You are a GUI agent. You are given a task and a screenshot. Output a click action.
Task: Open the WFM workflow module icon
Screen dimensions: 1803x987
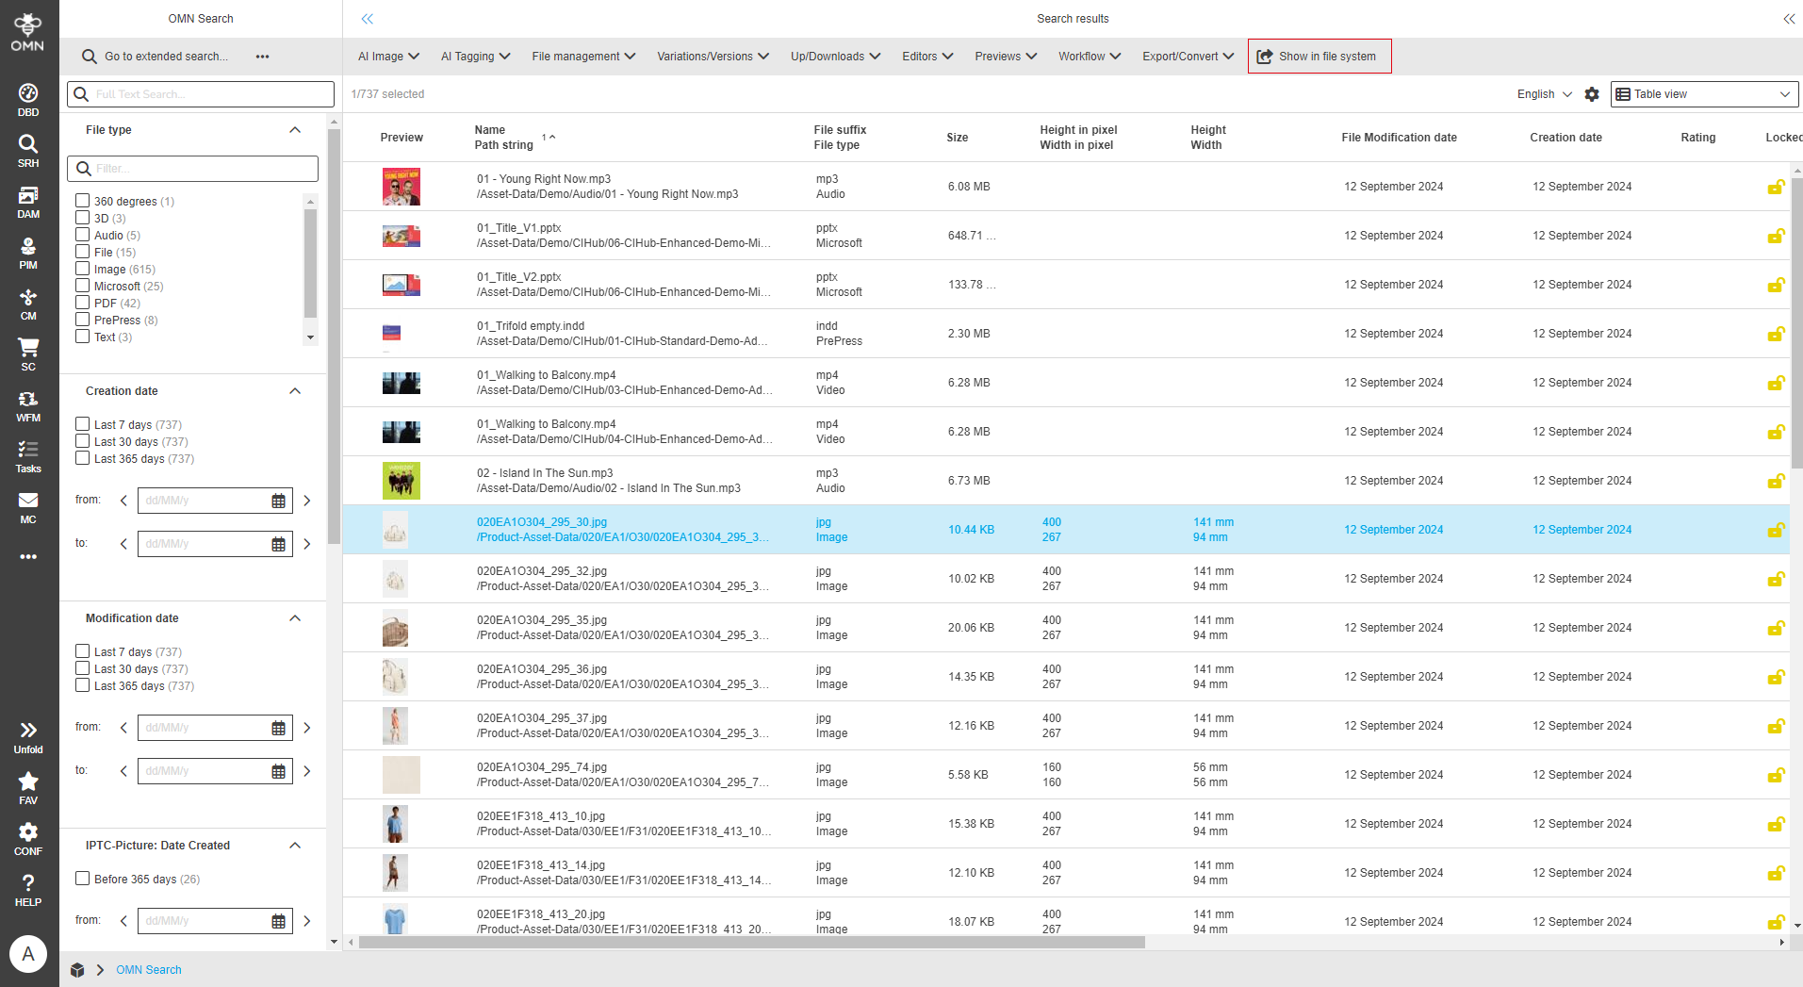point(28,404)
